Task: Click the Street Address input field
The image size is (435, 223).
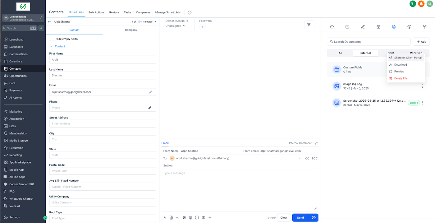Action: pos(103,123)
